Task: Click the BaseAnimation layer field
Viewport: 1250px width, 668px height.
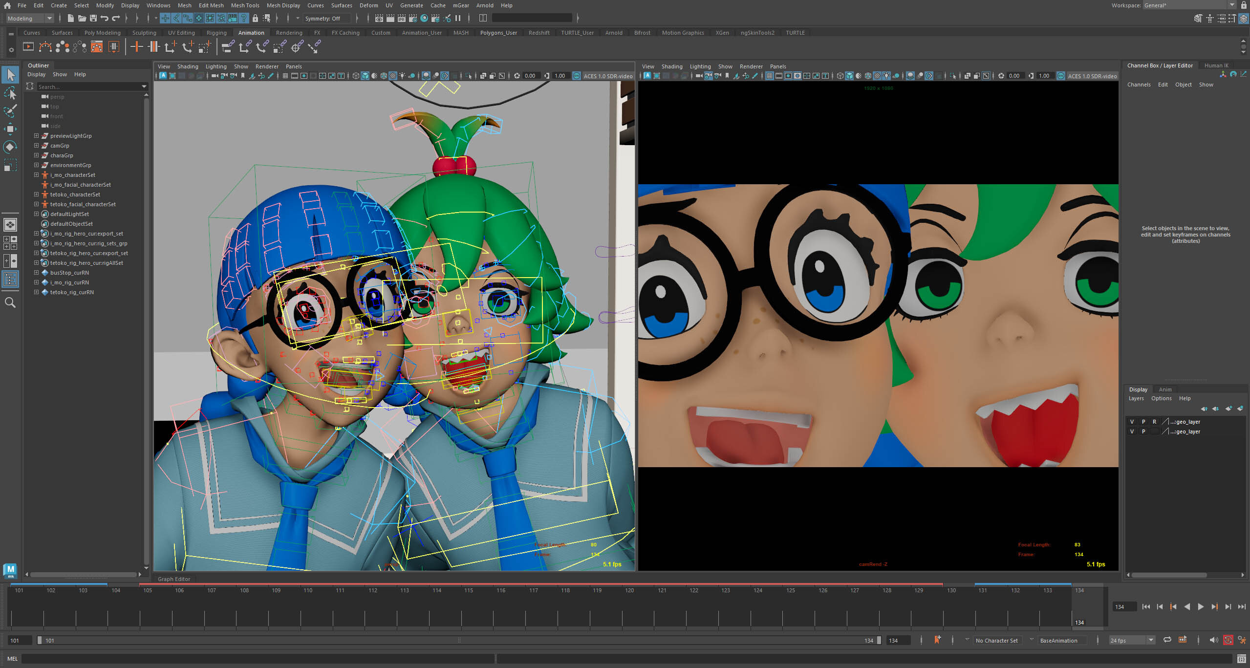Action: (1063, 641)
